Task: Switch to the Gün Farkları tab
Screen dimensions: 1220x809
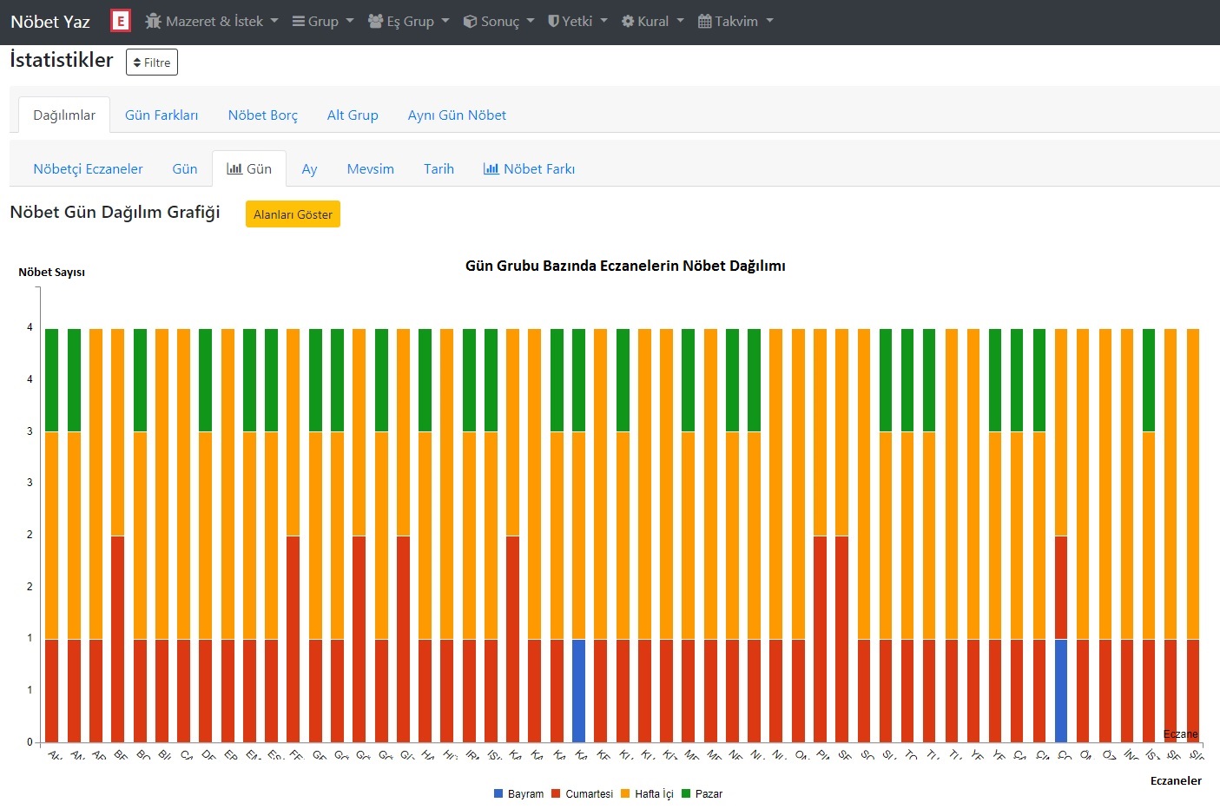Action: [x=162, y=115]
